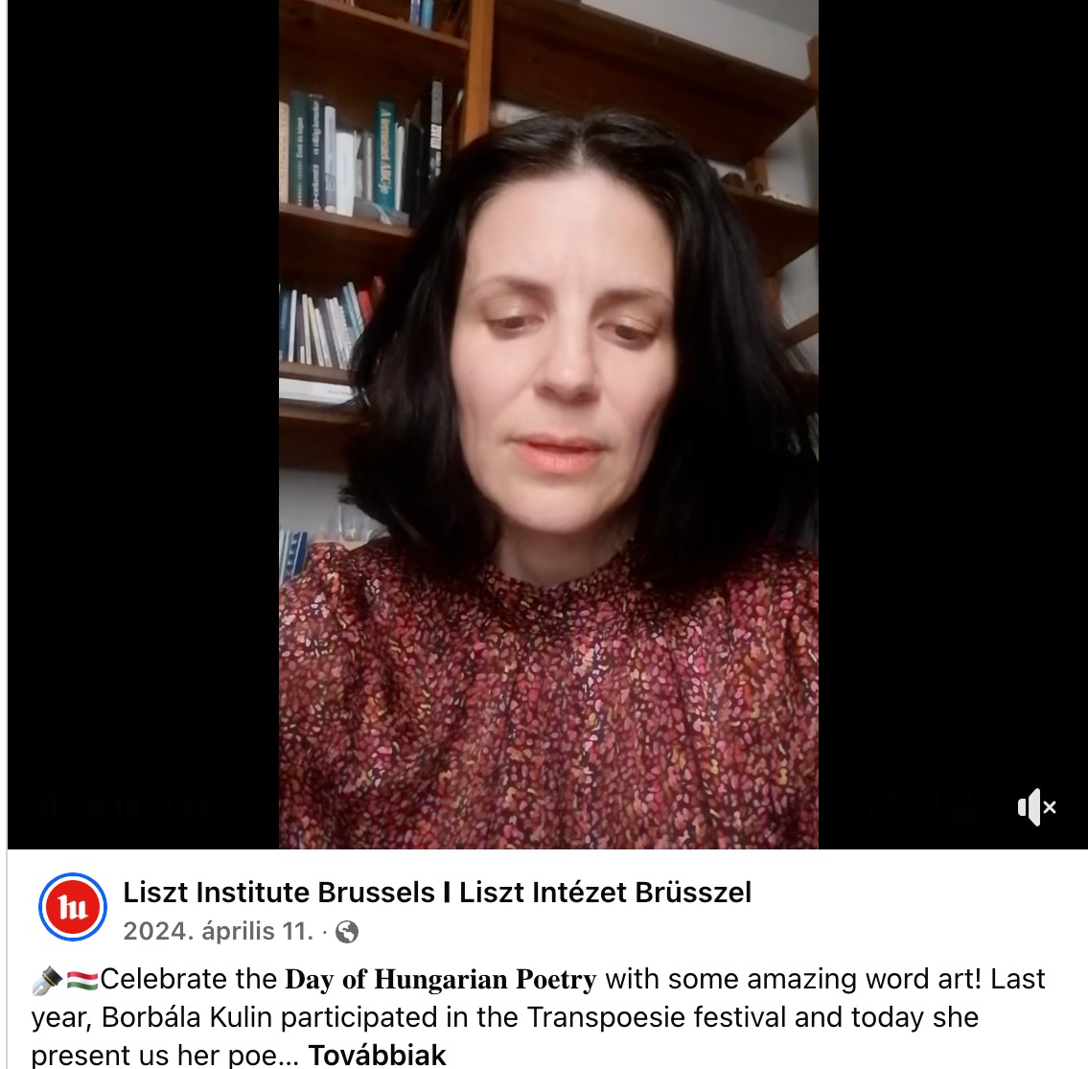Click the fountain pen emoji in post

47,980
